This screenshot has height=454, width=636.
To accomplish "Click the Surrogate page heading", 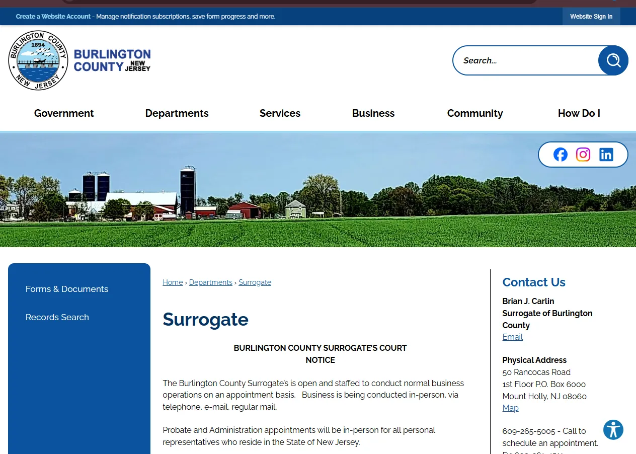I will [205, 320].
